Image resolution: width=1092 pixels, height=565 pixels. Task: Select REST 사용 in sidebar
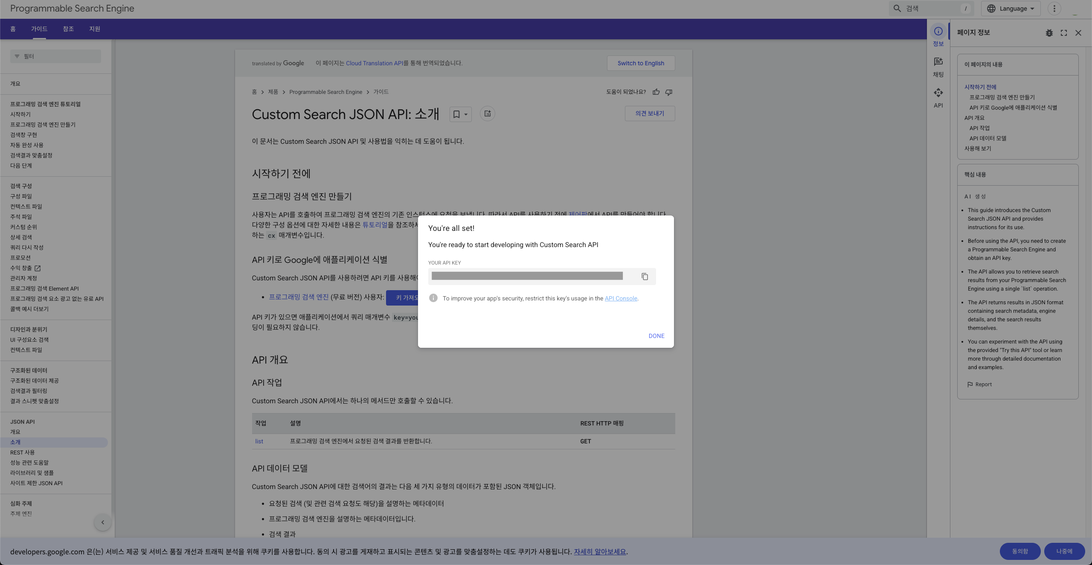(23, 452)
